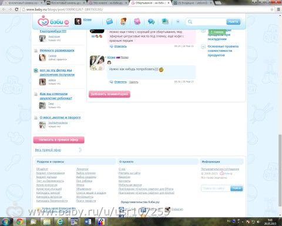Open the Chrome menu button
This screenshot has width=282, height=226.
tap(278, 9)
